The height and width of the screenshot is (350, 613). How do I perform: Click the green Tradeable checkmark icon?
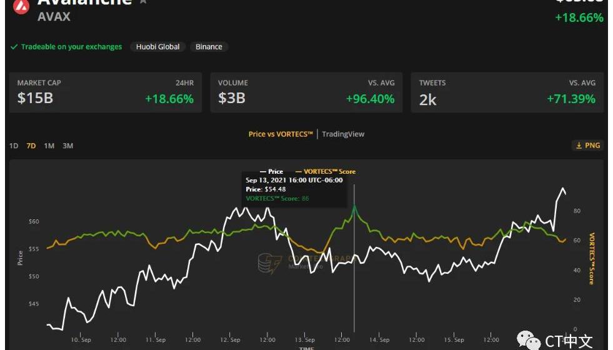[x=14, y=47]
